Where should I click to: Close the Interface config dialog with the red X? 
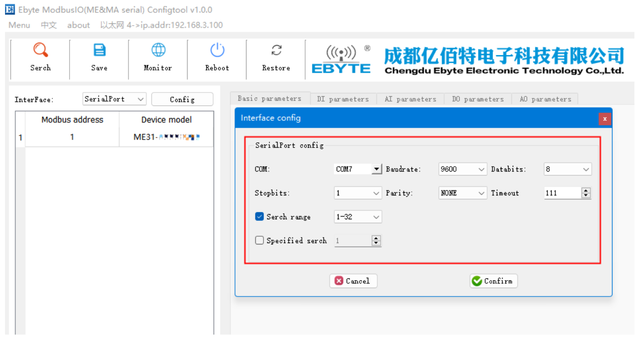605,119
